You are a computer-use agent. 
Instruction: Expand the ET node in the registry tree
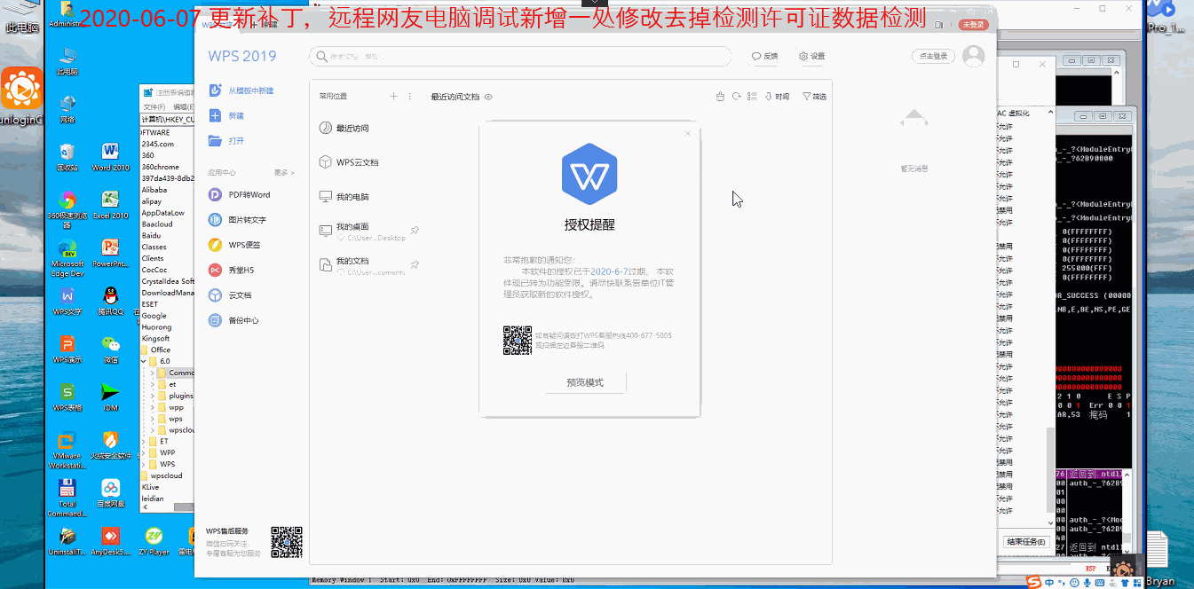pyautogui.click(x=145, y=441)
